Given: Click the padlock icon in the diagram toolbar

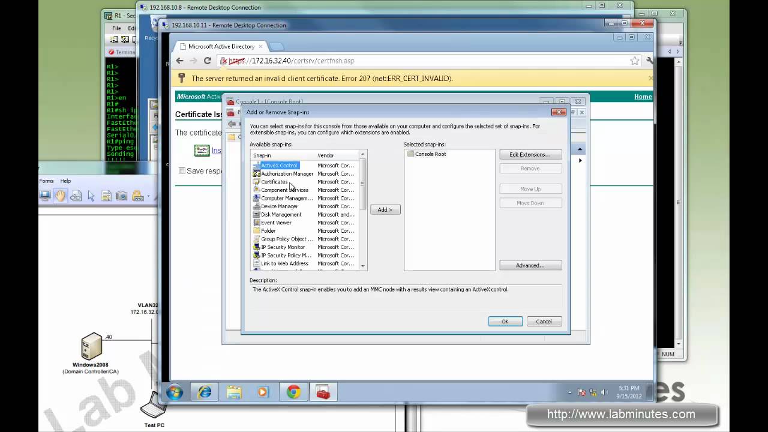Looking at the screenshot, I should tap(137, 196).
